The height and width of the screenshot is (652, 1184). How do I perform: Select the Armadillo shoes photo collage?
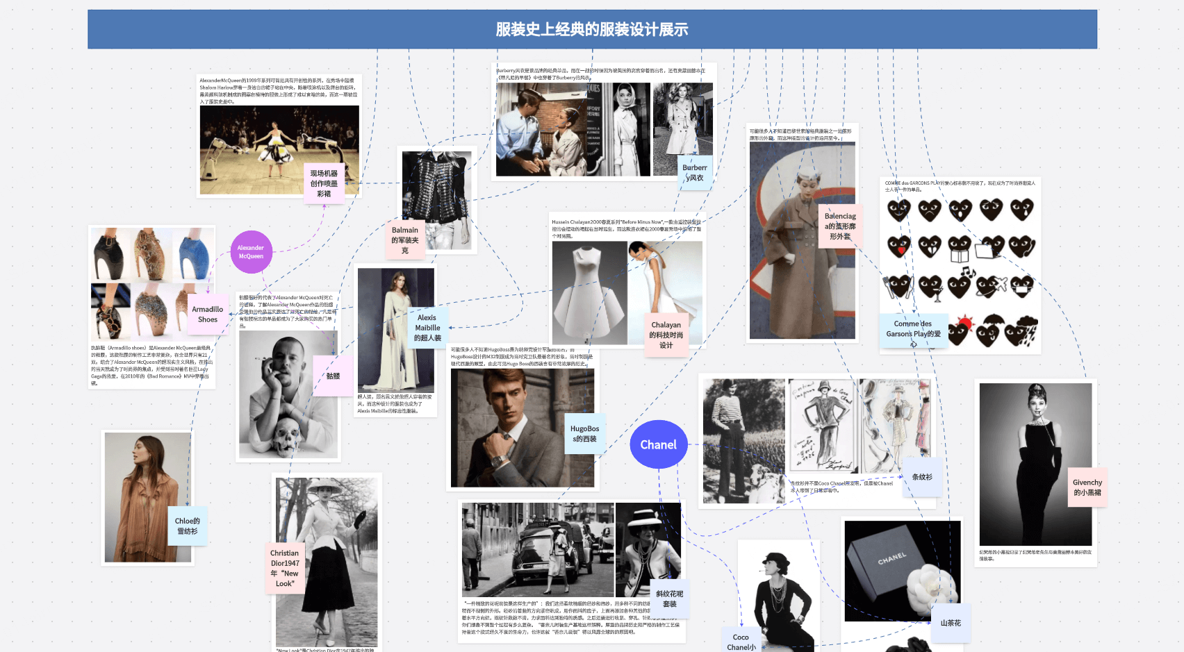pos(152,284)
